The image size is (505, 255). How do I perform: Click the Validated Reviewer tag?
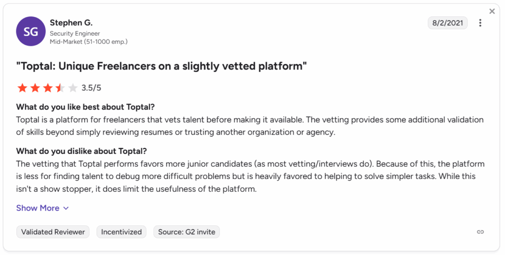(53, 232)
